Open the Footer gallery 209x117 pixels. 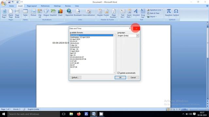[x=106, y=13]
